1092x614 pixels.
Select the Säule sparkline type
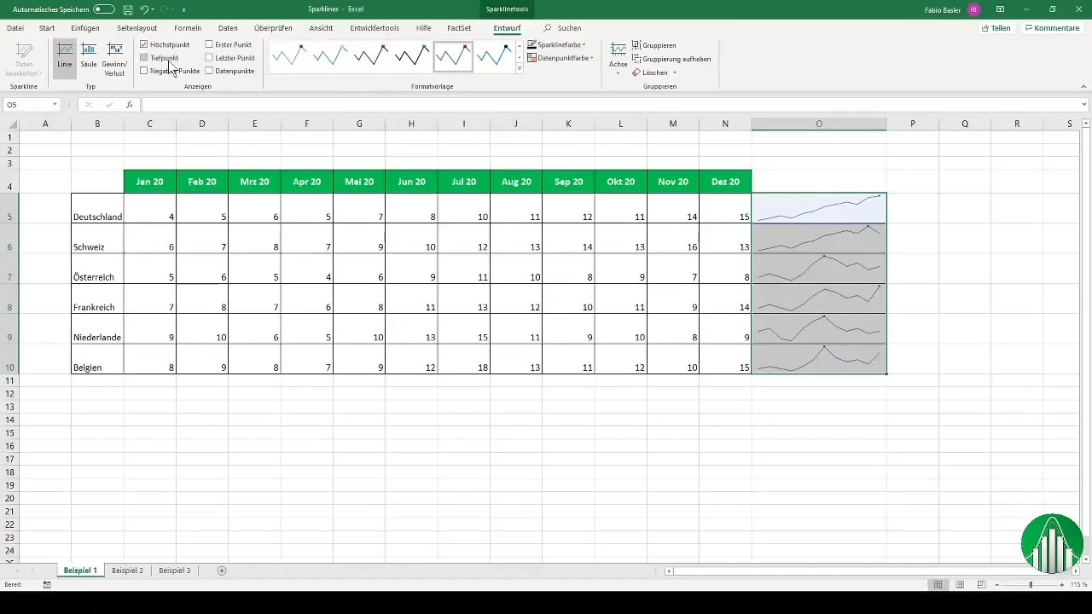tap(89, 58)
